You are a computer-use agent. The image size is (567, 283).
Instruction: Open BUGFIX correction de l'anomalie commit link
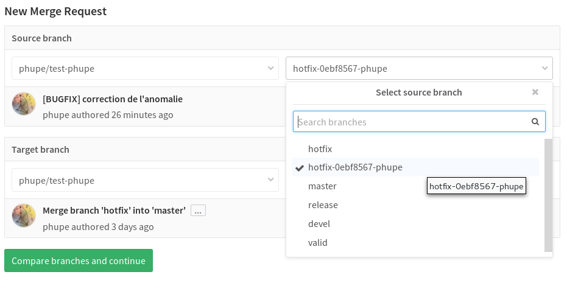(113, 99)
